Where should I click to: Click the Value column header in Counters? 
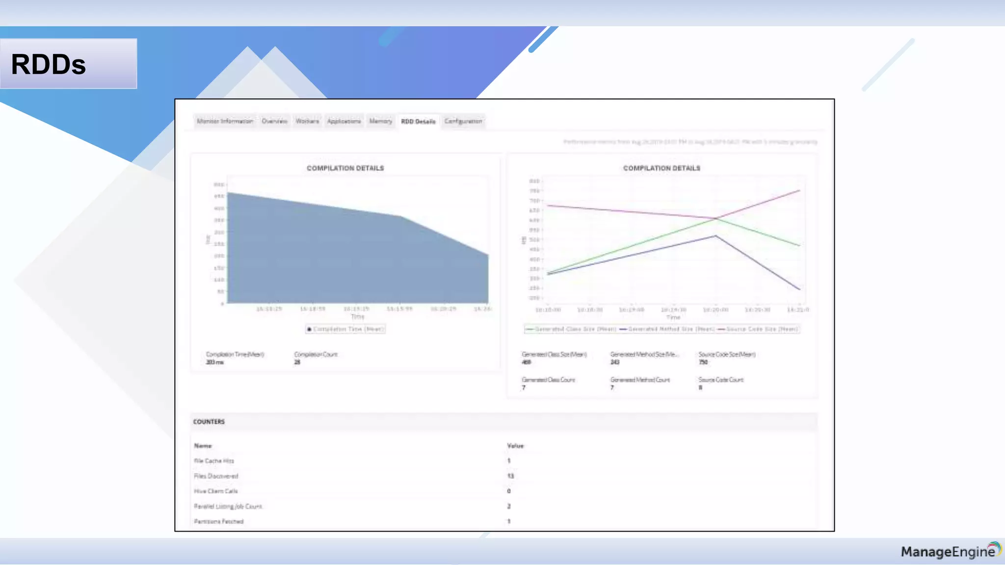click(x=515, y=446)
